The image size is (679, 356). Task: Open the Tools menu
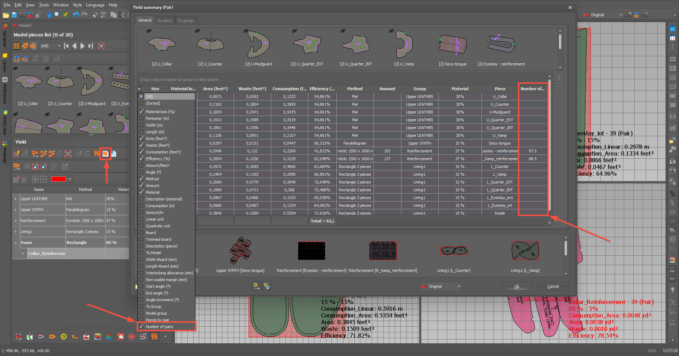tap(44, 5)
